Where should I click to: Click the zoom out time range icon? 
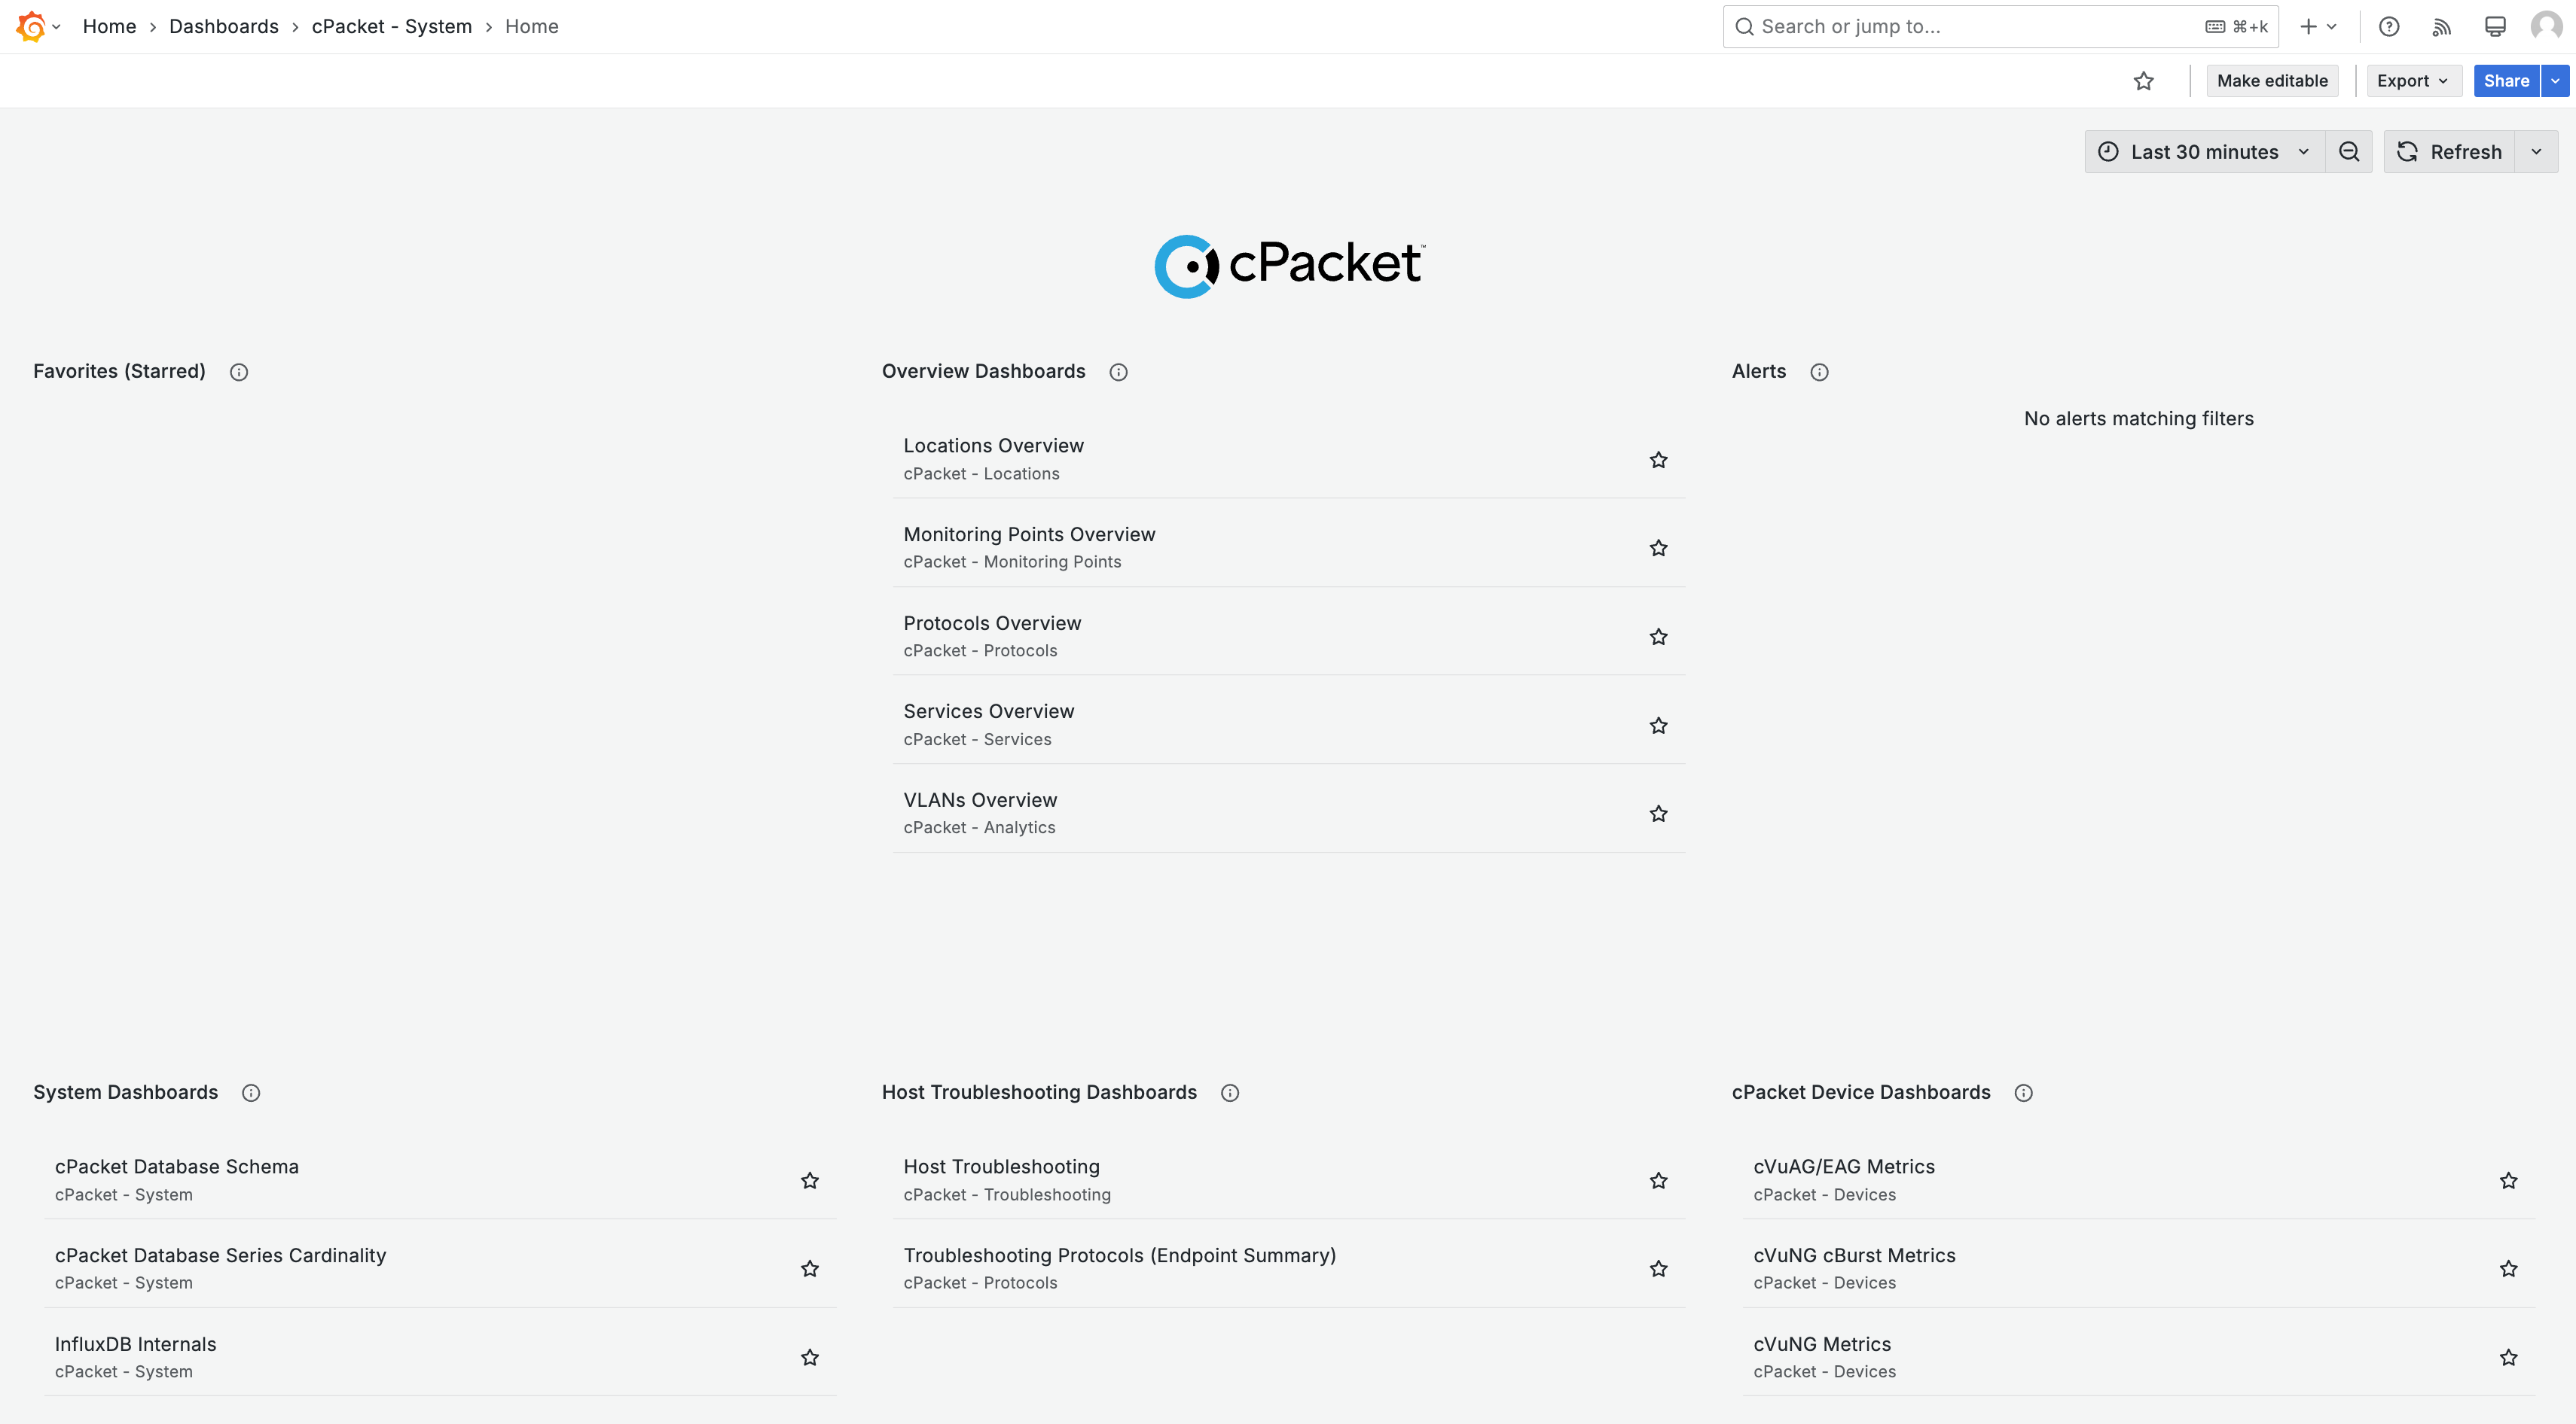[x=2349, y=152]
